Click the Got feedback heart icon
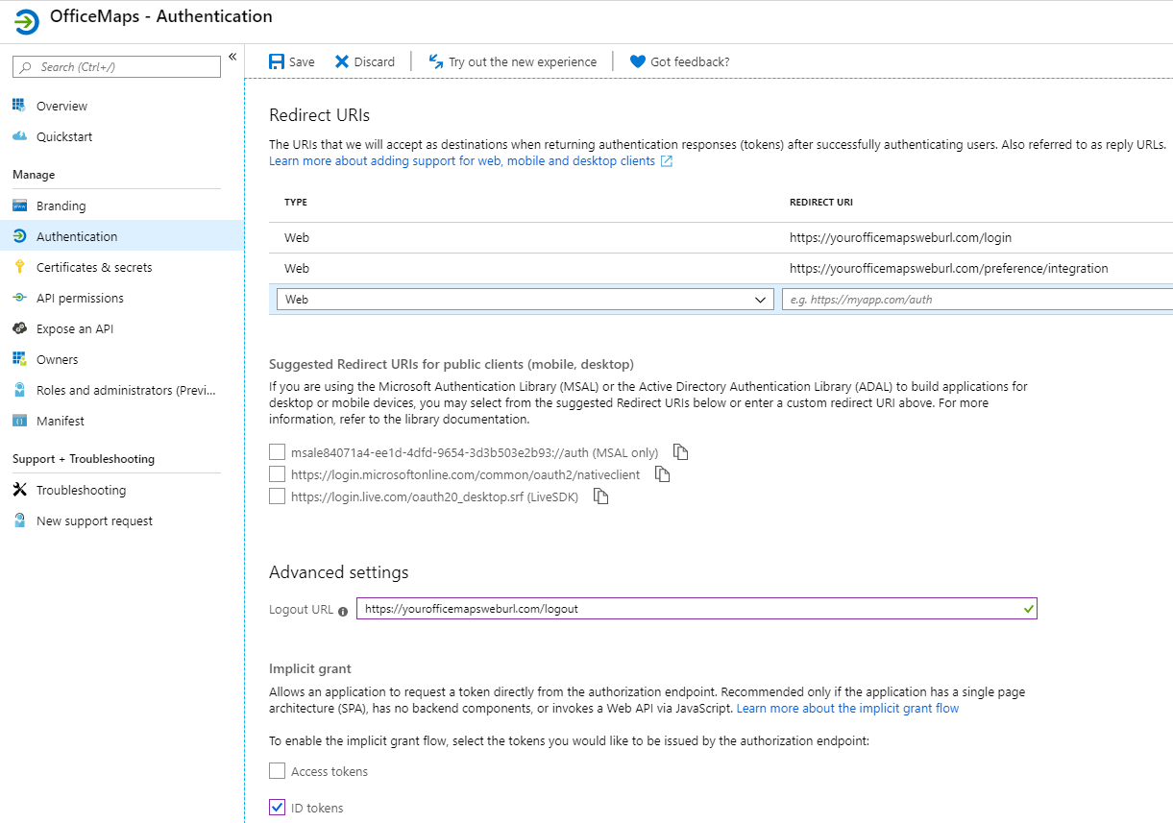 [638, 61]
